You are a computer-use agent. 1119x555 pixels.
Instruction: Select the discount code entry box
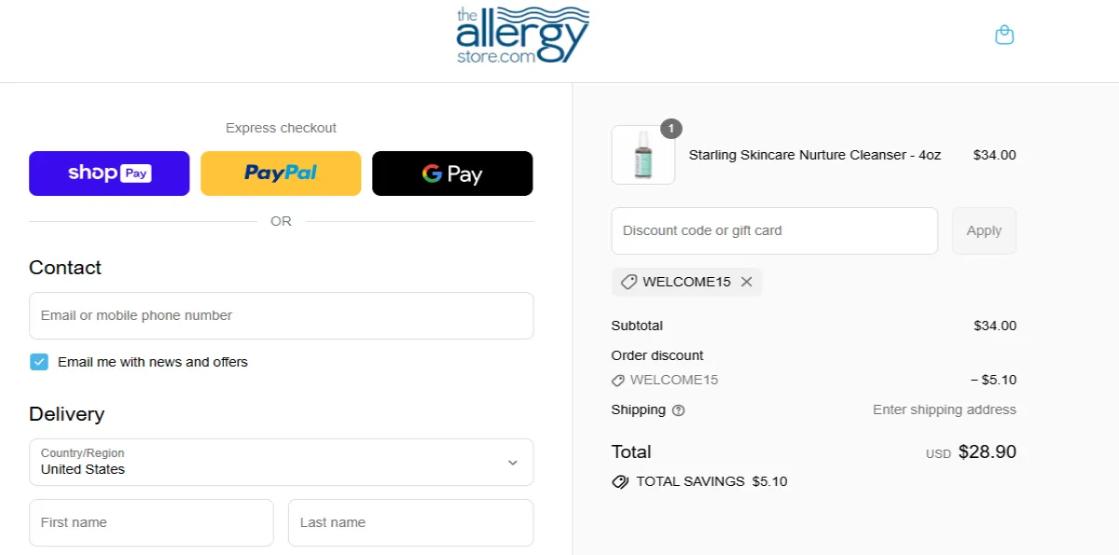click(x=774, y=230)
